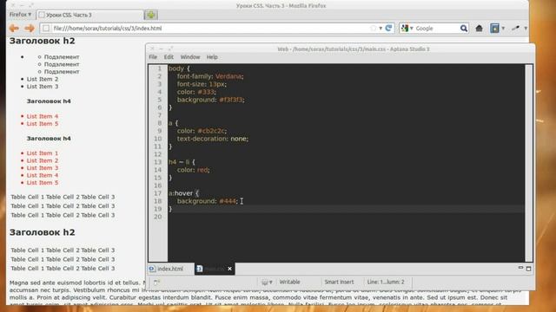556x312 pixels.
Task: Click the red 'List Item 2' under second h4
Action: click(x=43, y=160)
